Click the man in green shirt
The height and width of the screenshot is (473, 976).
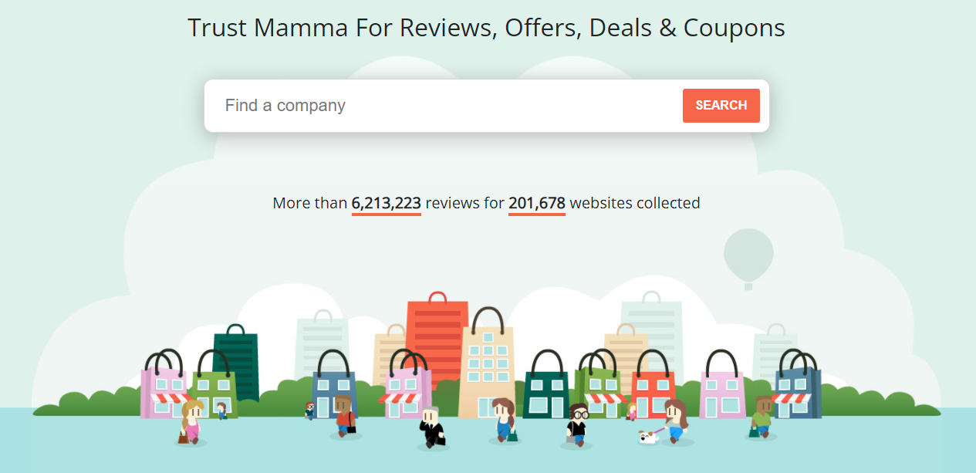762,417
